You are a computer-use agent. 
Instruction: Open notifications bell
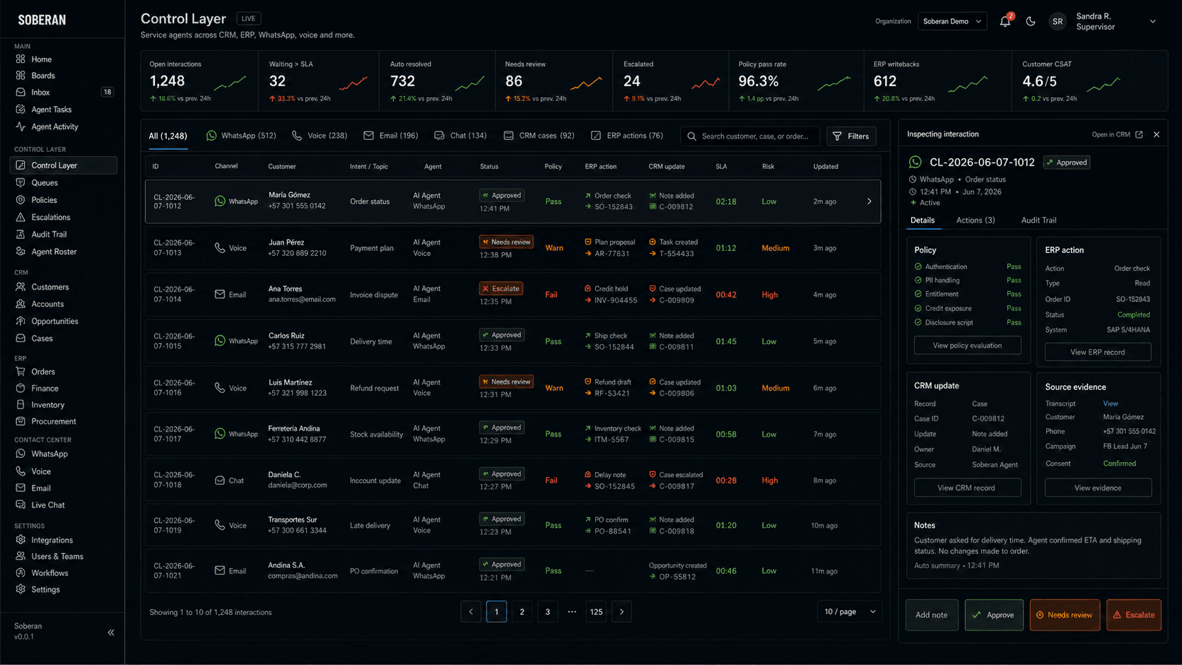[1005, 21]
